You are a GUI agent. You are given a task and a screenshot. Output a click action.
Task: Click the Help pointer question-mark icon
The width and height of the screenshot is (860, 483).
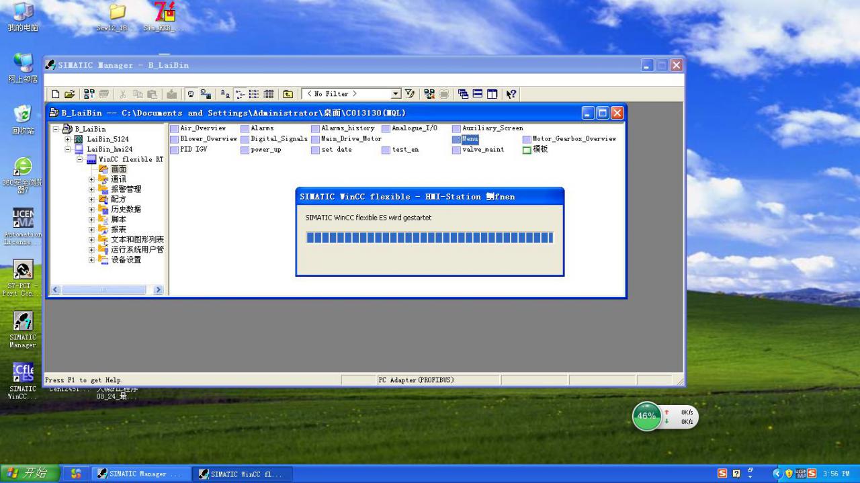click(511, 94)
